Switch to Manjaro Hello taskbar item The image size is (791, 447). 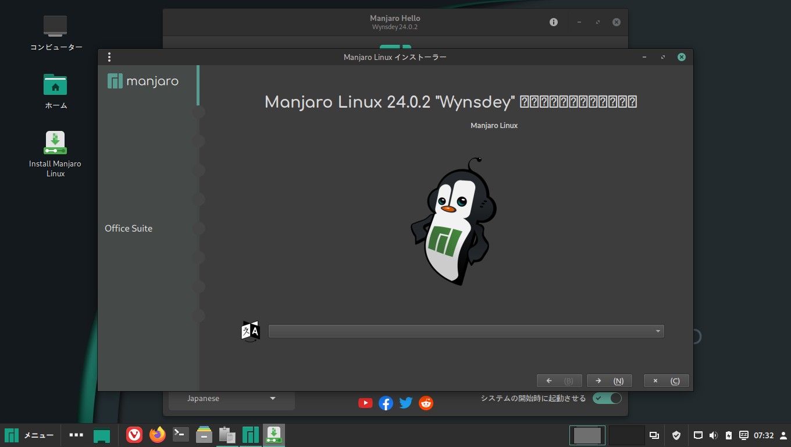point(251,435)
